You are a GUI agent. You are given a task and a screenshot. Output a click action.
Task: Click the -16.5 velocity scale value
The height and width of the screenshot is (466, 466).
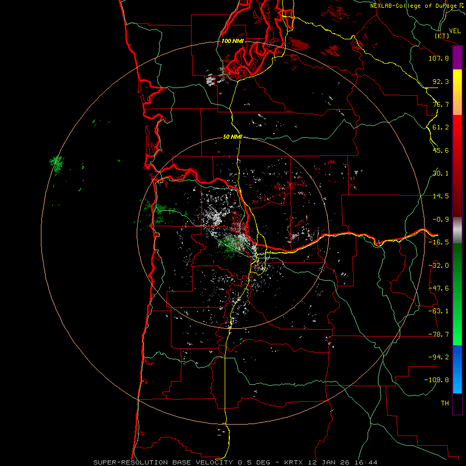[x=439, y=242]
